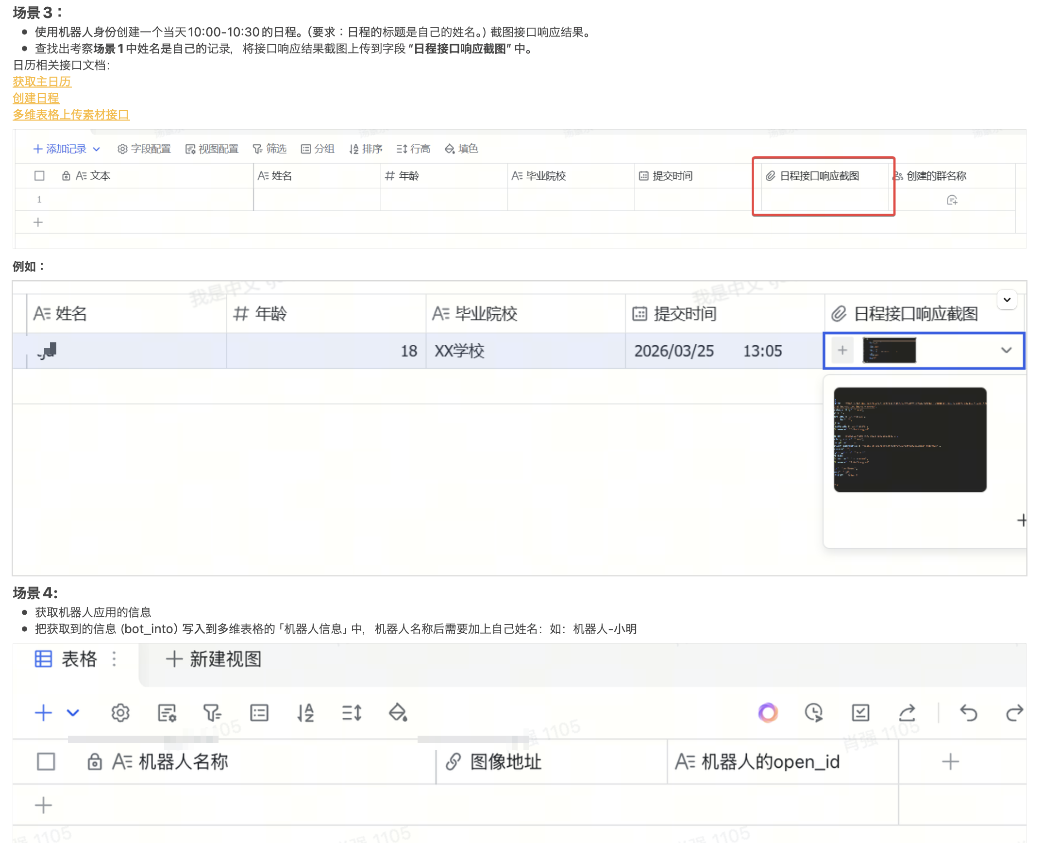Click the plus to add column after open_id
The image size is (1043, 843).
[x=950, y=761]
